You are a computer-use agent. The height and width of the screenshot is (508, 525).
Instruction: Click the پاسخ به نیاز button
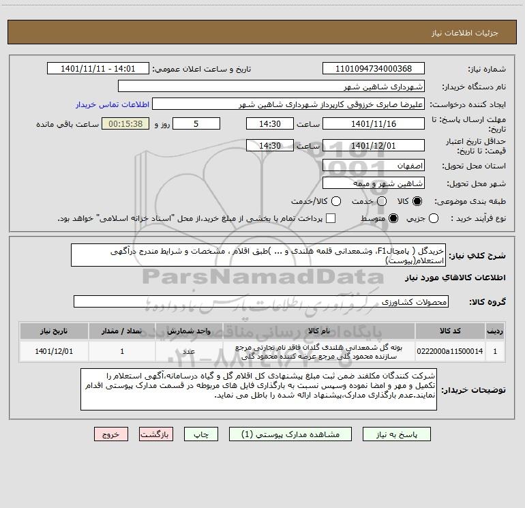[x=396, y=434]
